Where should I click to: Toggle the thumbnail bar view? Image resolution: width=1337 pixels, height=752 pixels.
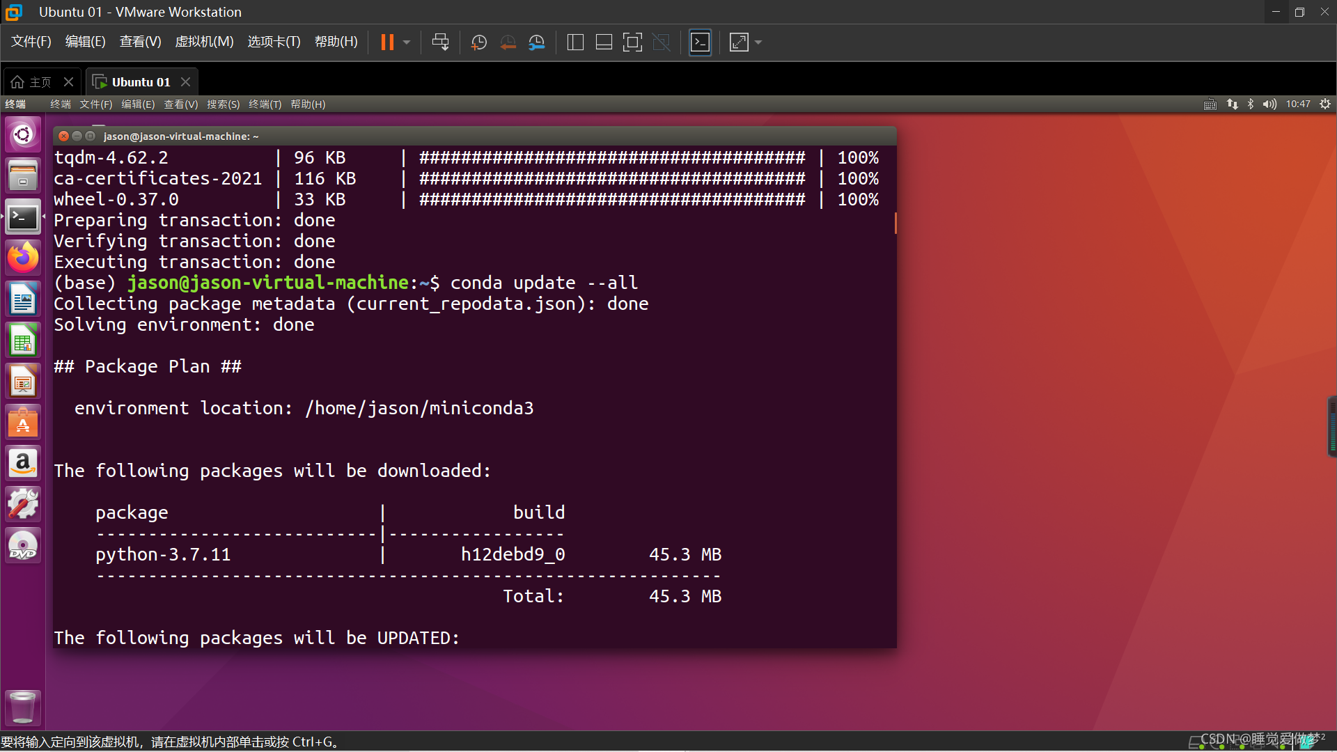604,42
